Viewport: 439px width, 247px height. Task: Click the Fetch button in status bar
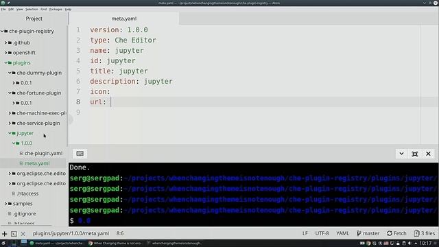coord(396,233)
